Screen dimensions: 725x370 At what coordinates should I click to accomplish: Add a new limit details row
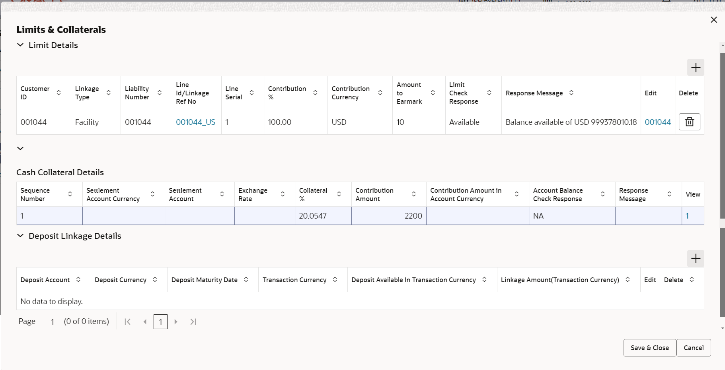(696, 68)
